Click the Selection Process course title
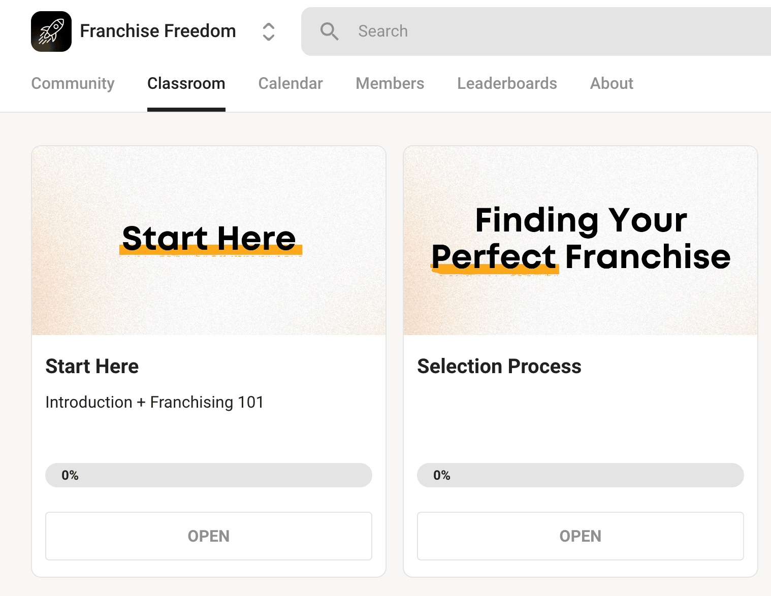The height and width of the screenshot is (596, 771). [499, 366]
